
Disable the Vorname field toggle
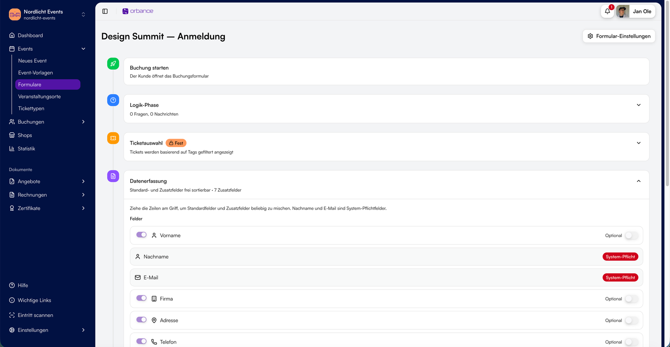tap(142, 235)
